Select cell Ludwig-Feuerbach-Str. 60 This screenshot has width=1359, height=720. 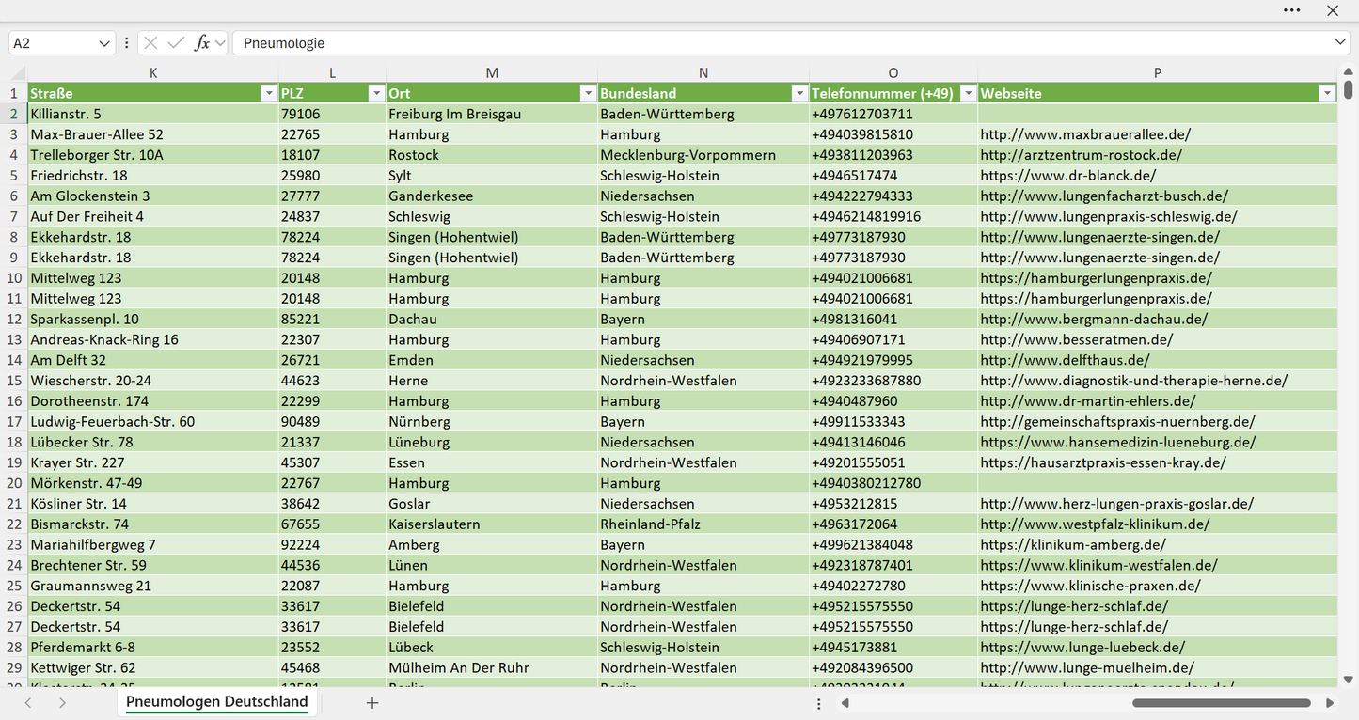click(x=153, y=422)
